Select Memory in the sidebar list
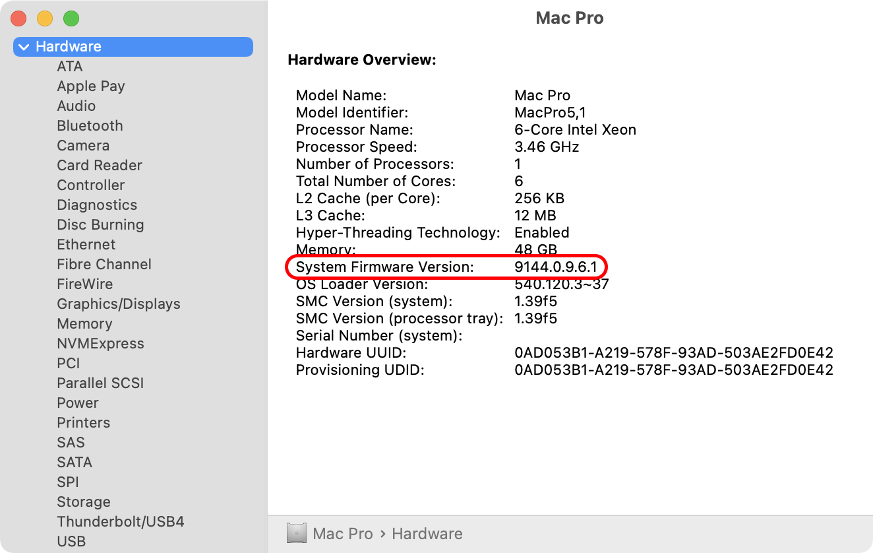This screenshot has height=553, width=873. [x=84, y=324]
